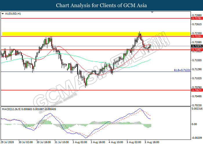
Task: Click the current price label 0.71975
Action: [x=197, y=46]
